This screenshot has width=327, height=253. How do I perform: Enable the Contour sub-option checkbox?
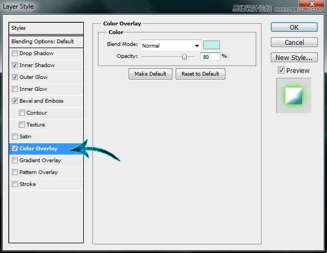pos(22,113)
